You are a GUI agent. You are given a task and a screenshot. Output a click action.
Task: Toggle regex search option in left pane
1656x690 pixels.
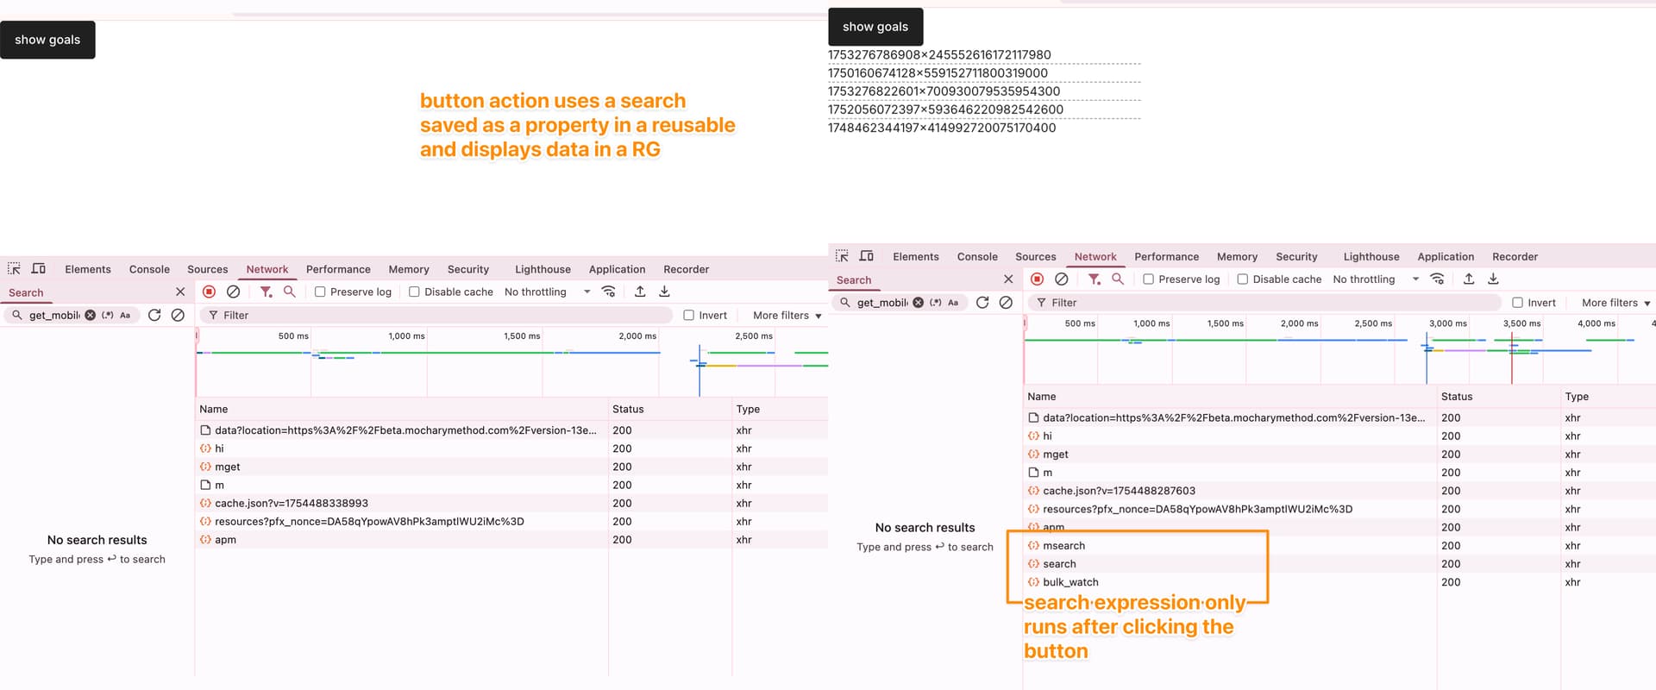(x=108, y=315)
